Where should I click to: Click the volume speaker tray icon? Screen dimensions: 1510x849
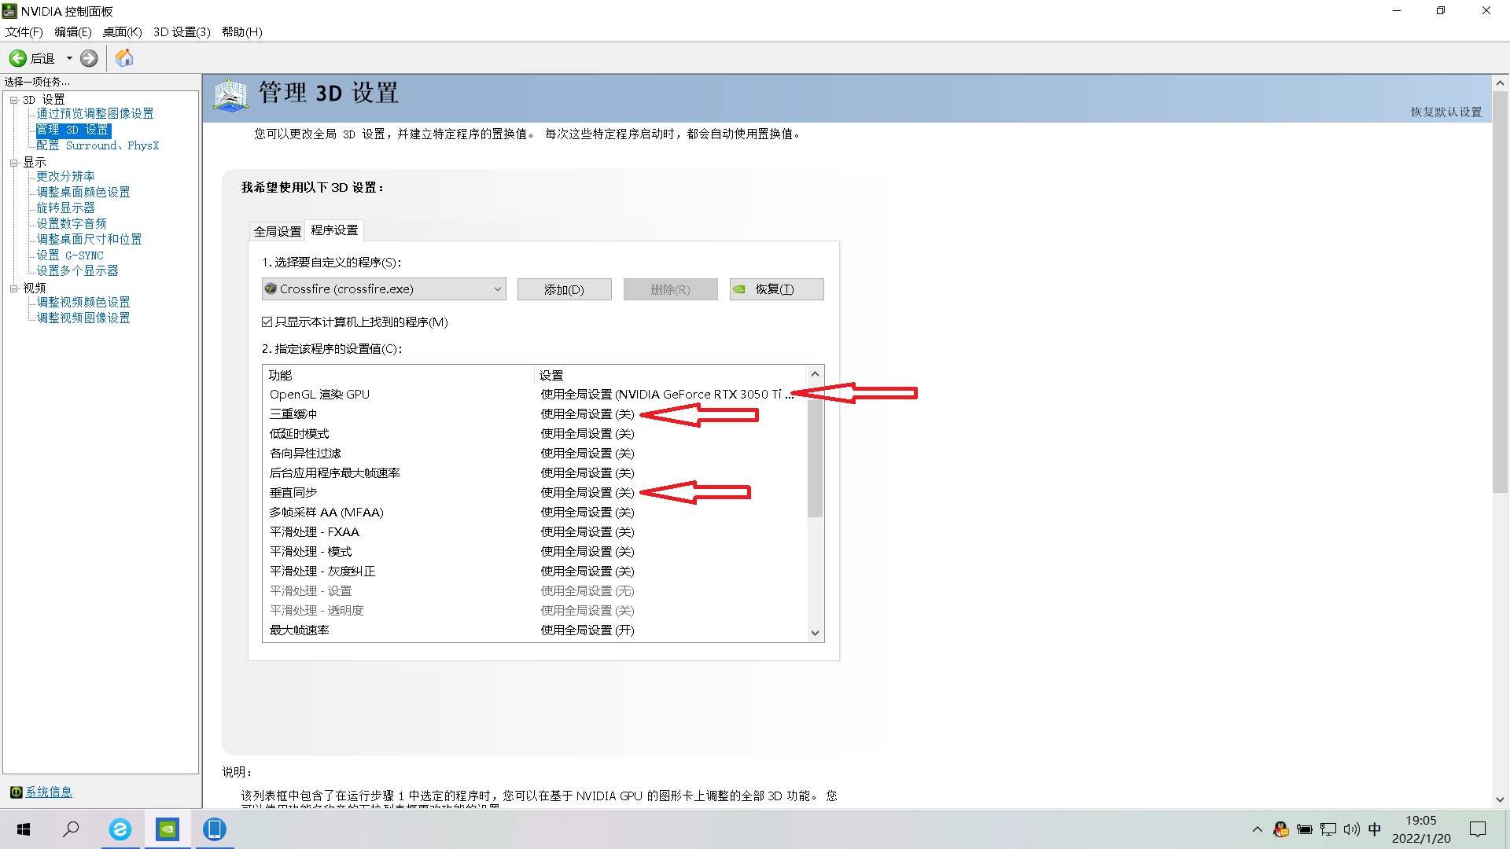[1351, 829]
